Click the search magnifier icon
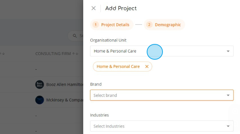240x134 pixels. pyautogui.click(x=75, y=36)
